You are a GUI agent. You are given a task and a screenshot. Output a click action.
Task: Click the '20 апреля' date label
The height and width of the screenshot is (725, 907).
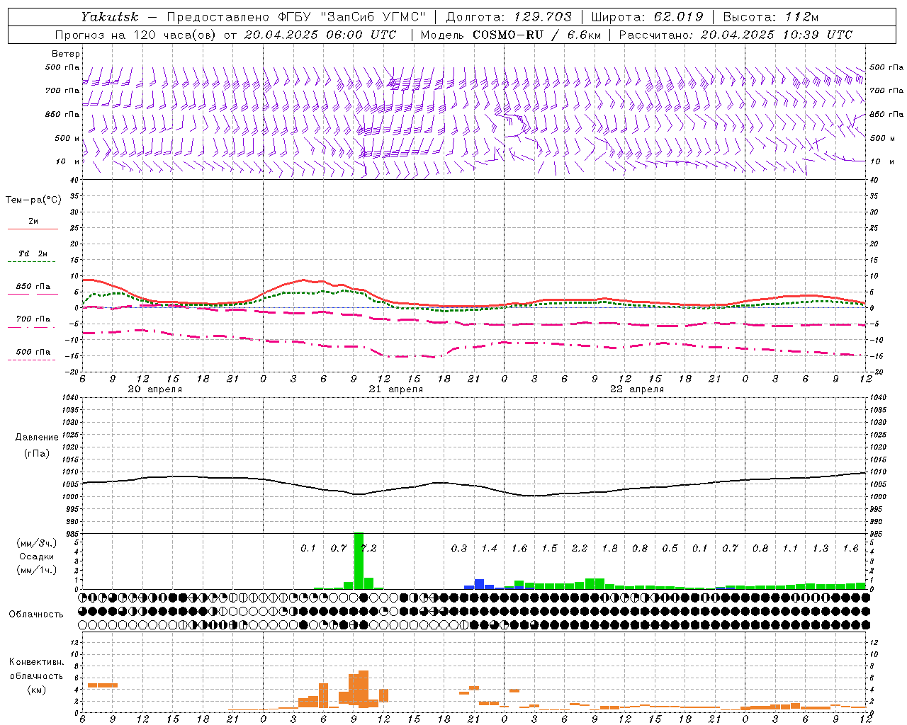154,389
